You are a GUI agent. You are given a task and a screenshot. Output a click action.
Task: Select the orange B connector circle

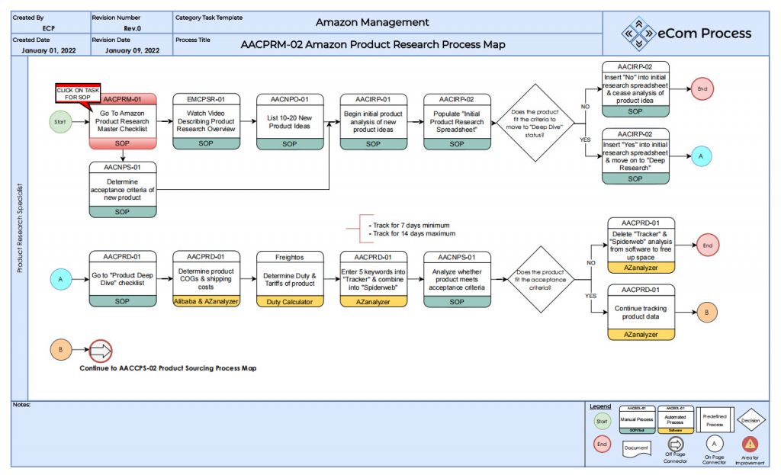60,349
